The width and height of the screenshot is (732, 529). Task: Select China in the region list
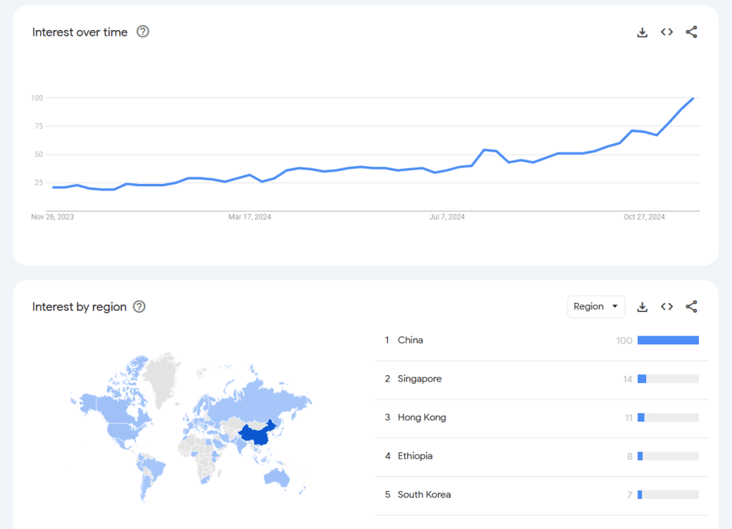pyautogui.click(x=411, y=340)
